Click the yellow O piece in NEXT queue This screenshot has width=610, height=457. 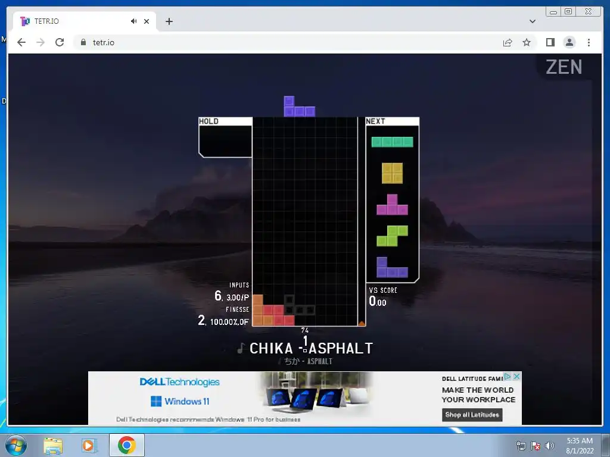[x=392, y=173]
